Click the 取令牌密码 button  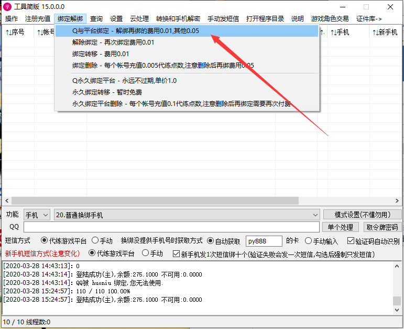click(x=383, y=227)
